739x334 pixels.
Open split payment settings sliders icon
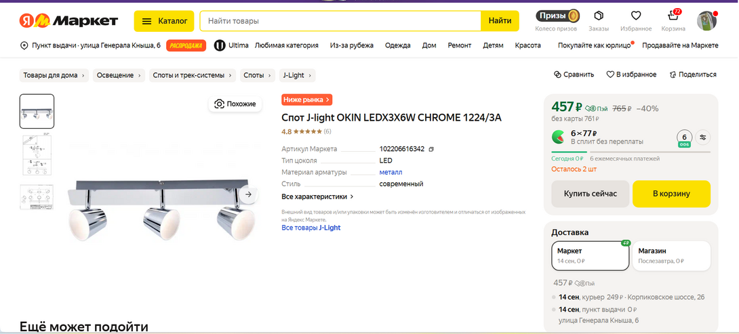(702, 137)
